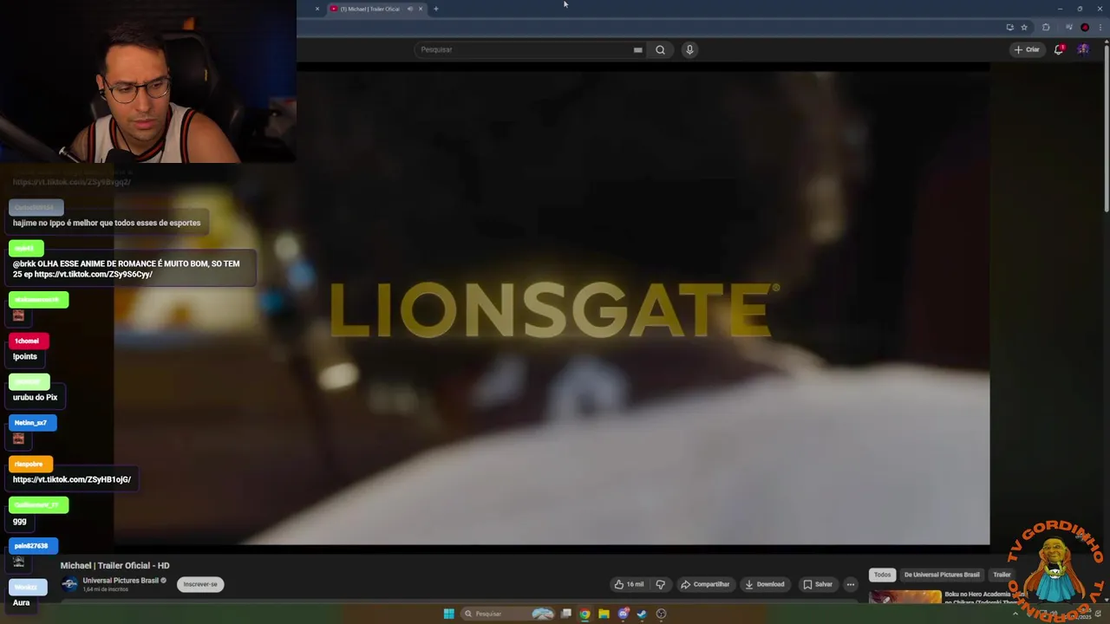Click chat username 1chomei
The image size is (1110, 624).
(x=27, y=341)
